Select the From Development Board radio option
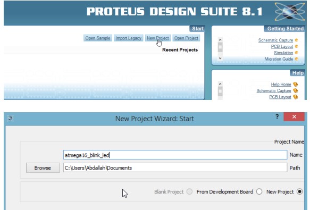This screenshot has height=210, width=310. (259, 191)
